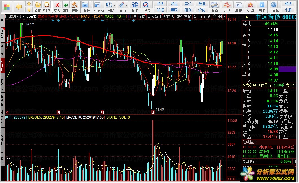Expand the F10/F9 dropdown arrow
This screenshot has width=299, height=183.
tap(102, 5)
